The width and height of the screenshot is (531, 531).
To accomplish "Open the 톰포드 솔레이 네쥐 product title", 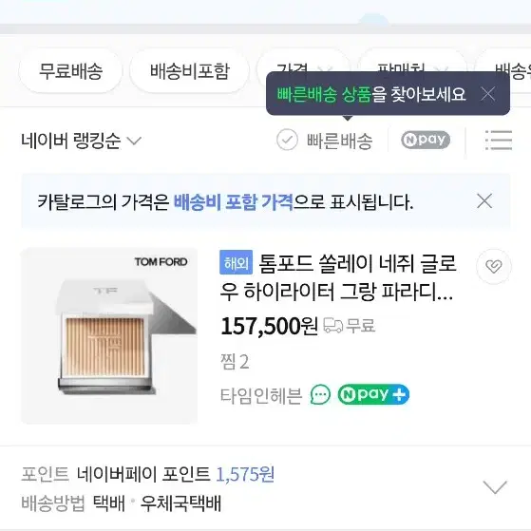I will tap(339, 277).
